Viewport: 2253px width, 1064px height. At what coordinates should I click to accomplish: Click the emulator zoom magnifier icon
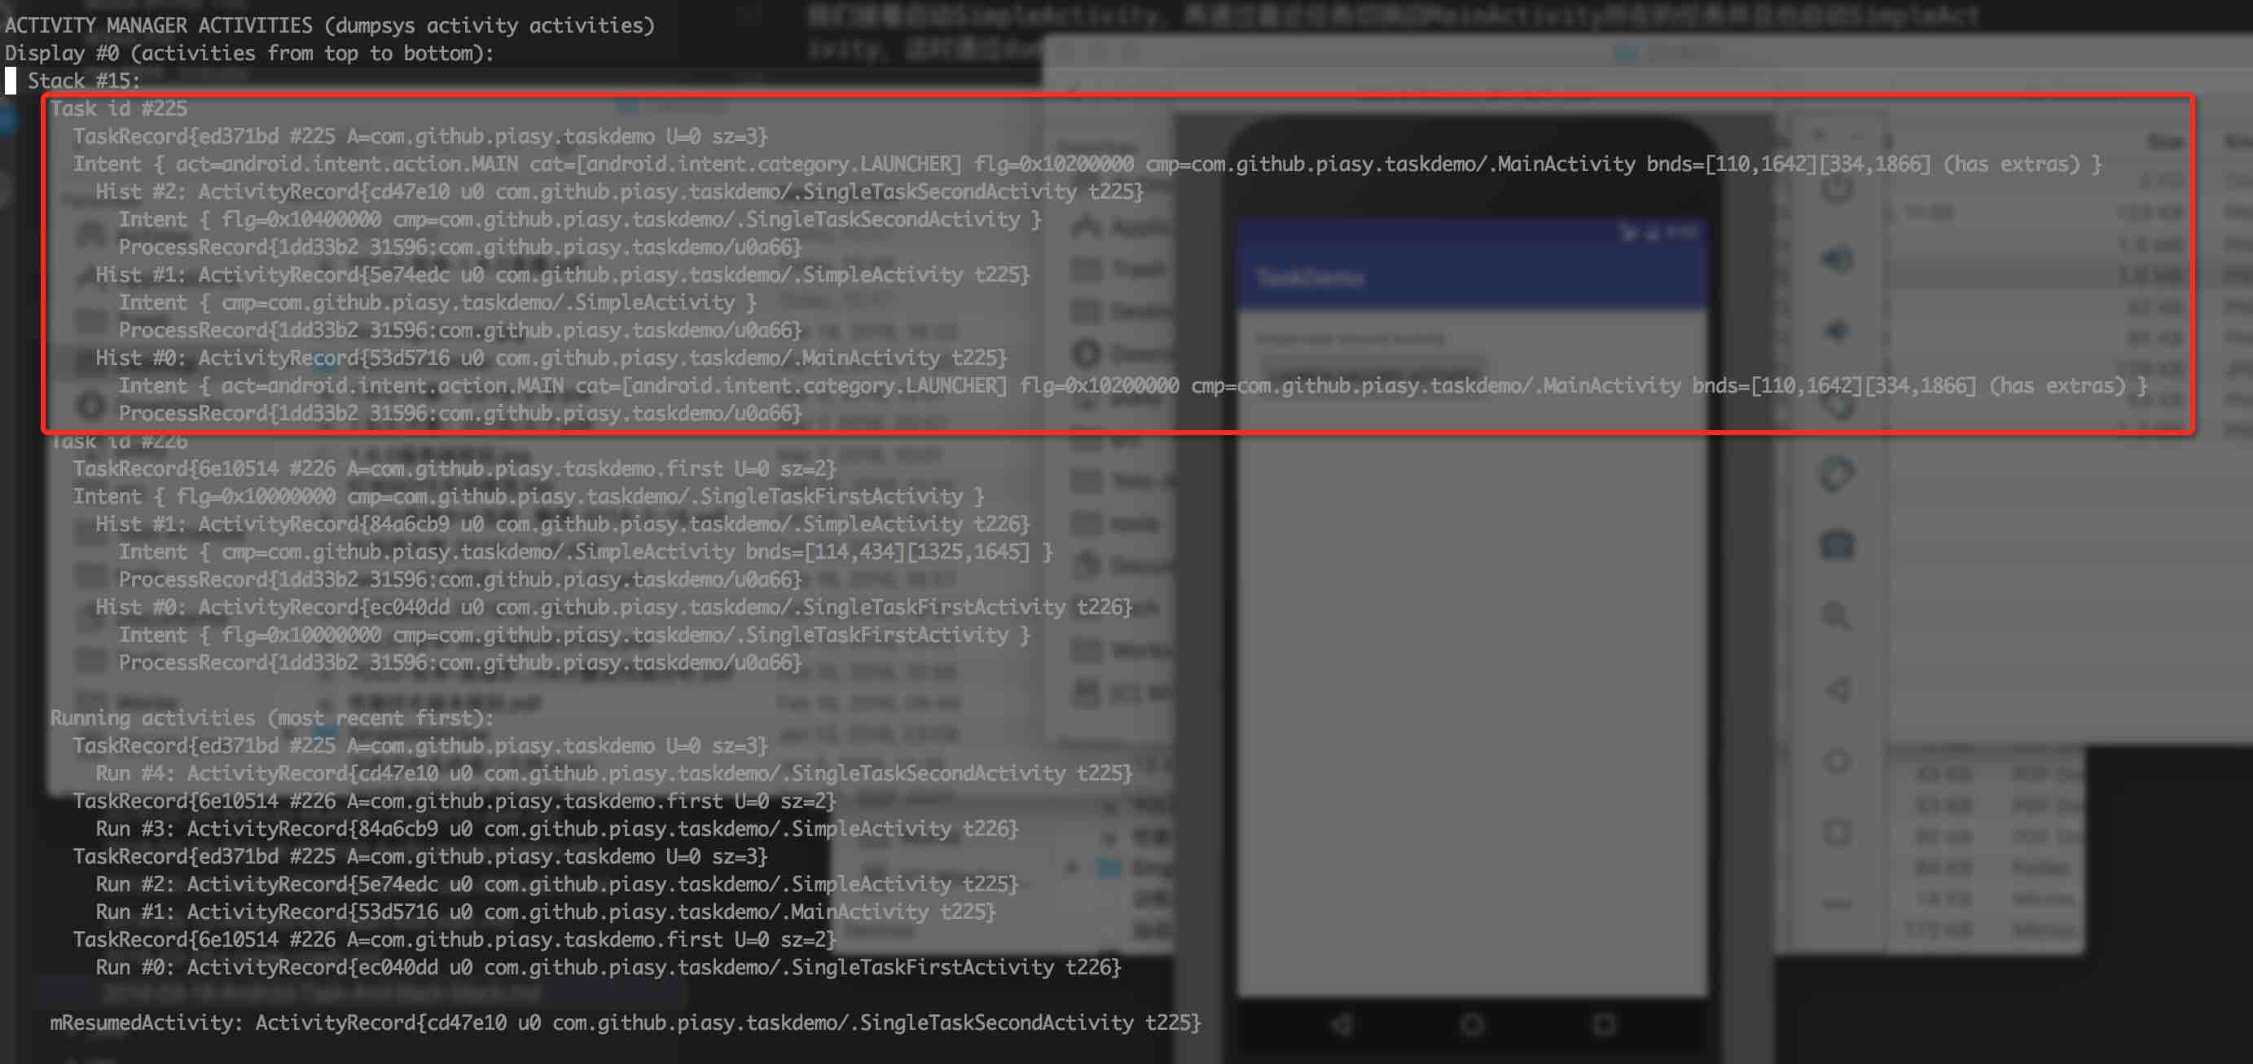coord(1837,616)
